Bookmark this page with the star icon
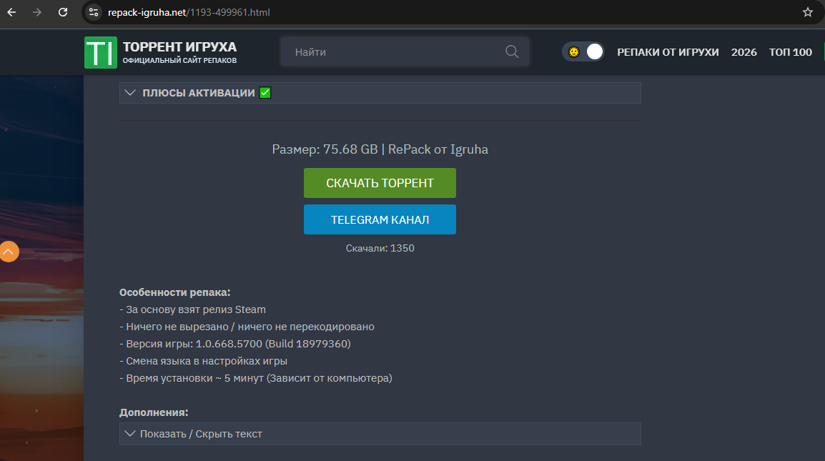Viewport: 825px width, 461px height. (x=807, y=12)
